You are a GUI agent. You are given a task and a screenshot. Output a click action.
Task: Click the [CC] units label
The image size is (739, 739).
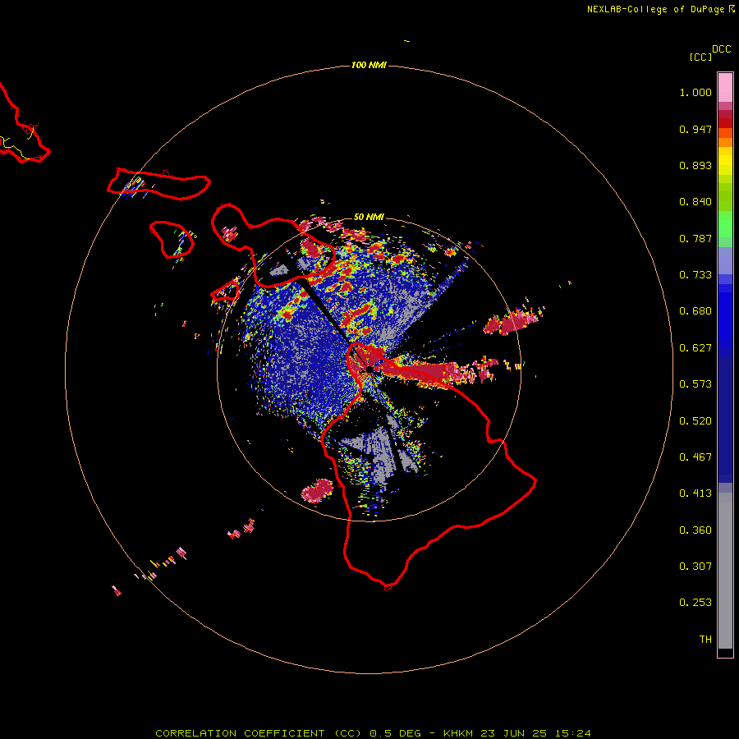(700, 57)
